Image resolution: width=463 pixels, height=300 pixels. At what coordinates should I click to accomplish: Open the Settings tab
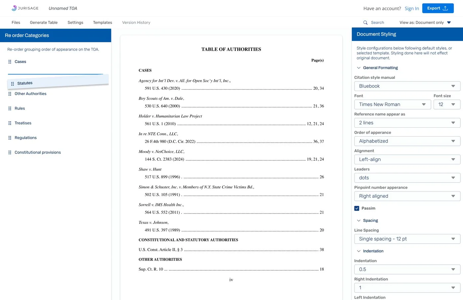point(75,22)
